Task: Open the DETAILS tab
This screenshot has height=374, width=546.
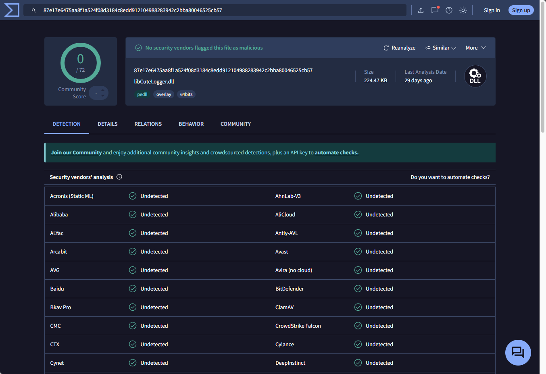Action: (108, 124)
